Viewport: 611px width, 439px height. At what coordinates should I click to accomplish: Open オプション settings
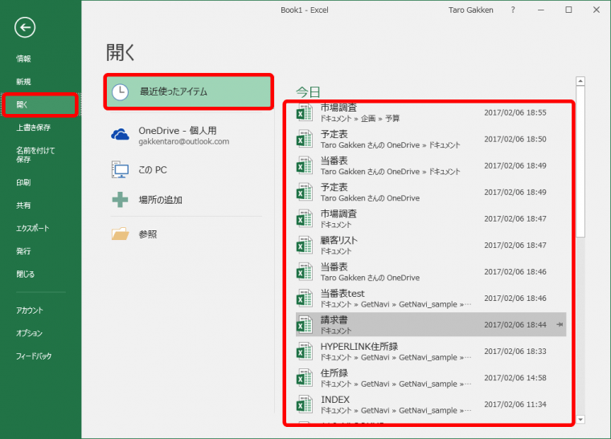(29, 333)
